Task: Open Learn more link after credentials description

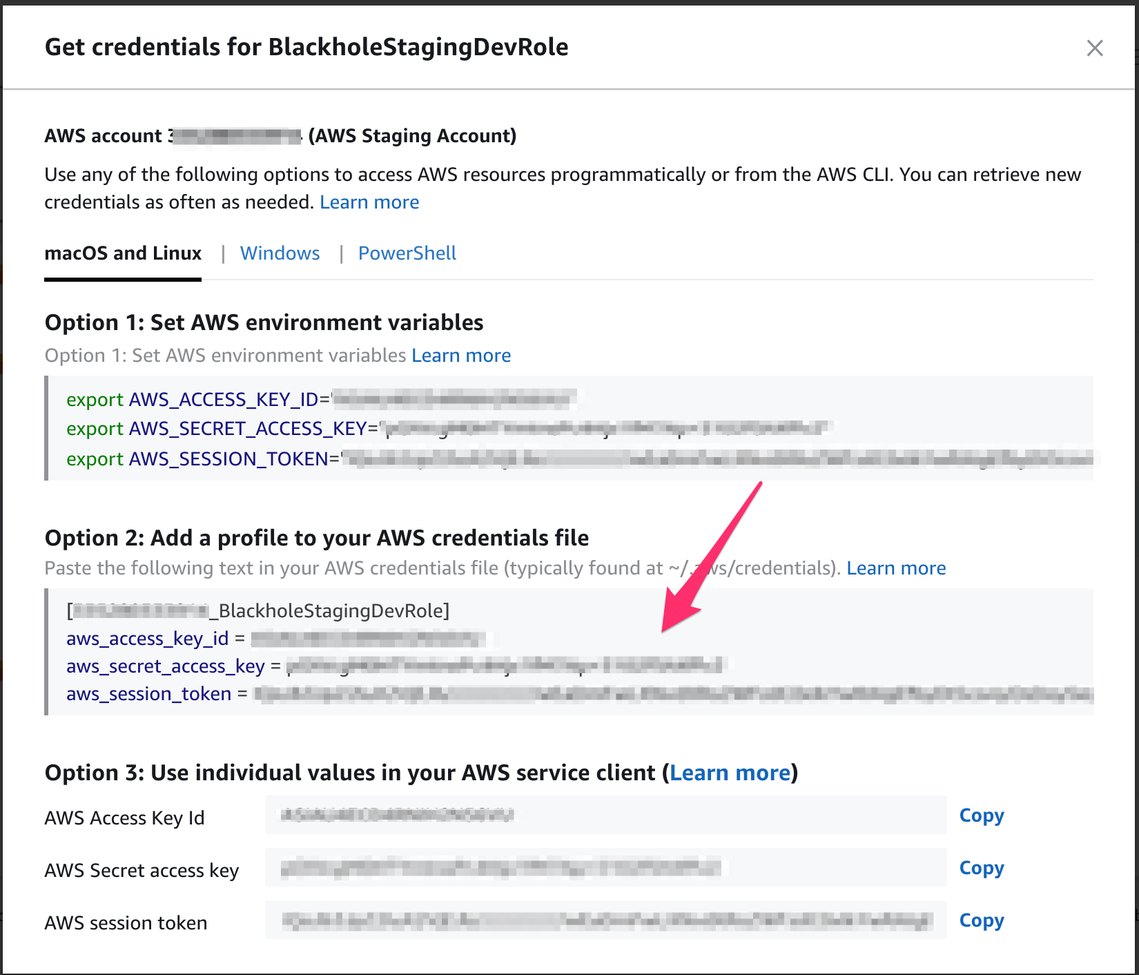Action: point(369,202)
